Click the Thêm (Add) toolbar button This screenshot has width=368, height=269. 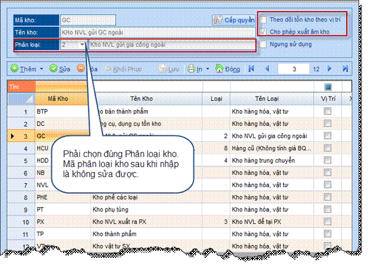(x=24, y=69)
